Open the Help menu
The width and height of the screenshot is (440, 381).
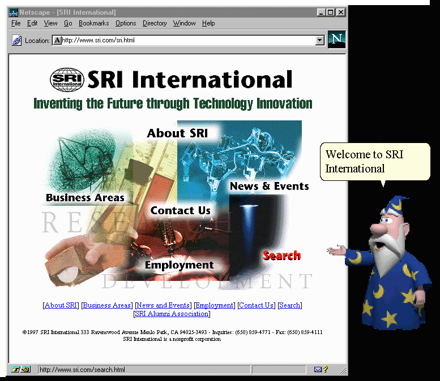click(x=208, y=23)
